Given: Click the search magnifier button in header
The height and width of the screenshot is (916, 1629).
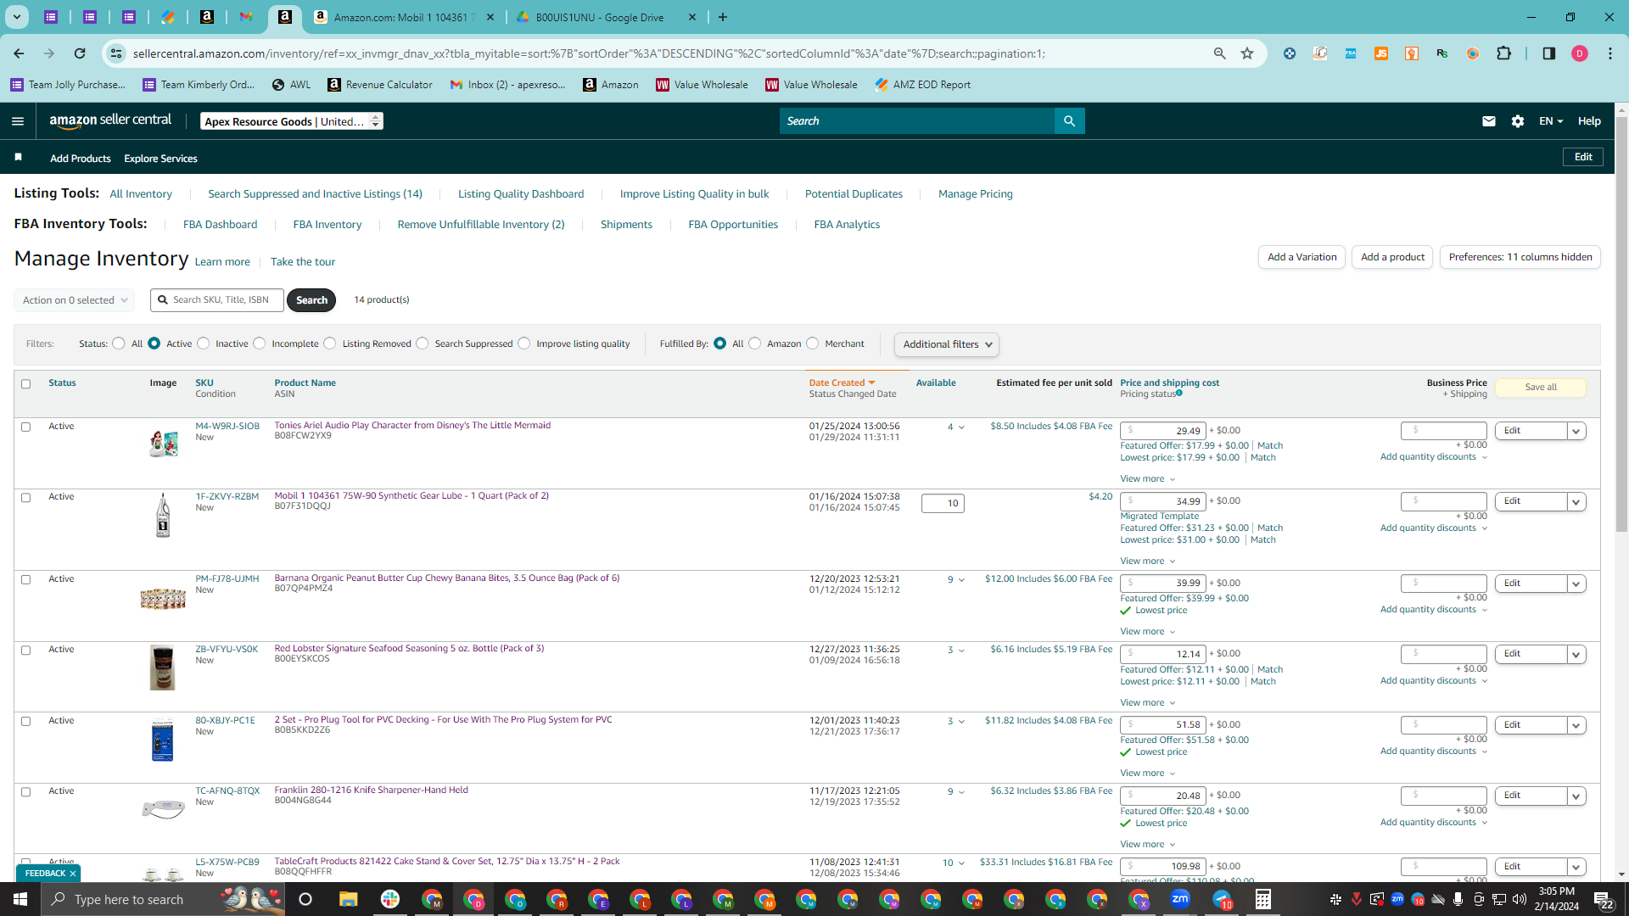Looking at the screenshot, I should click(1069, 121).
